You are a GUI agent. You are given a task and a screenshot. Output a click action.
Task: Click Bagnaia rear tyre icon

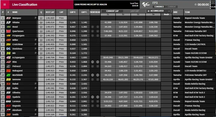click(x=98, y=106)
